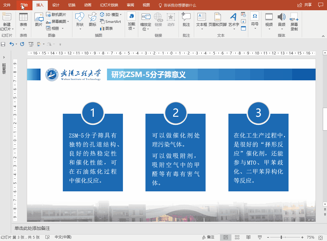The height and width of the screenshot is (241, 327).
Task: Expand the collapsed thumbnail pane chevron
Action: point(4,57)
